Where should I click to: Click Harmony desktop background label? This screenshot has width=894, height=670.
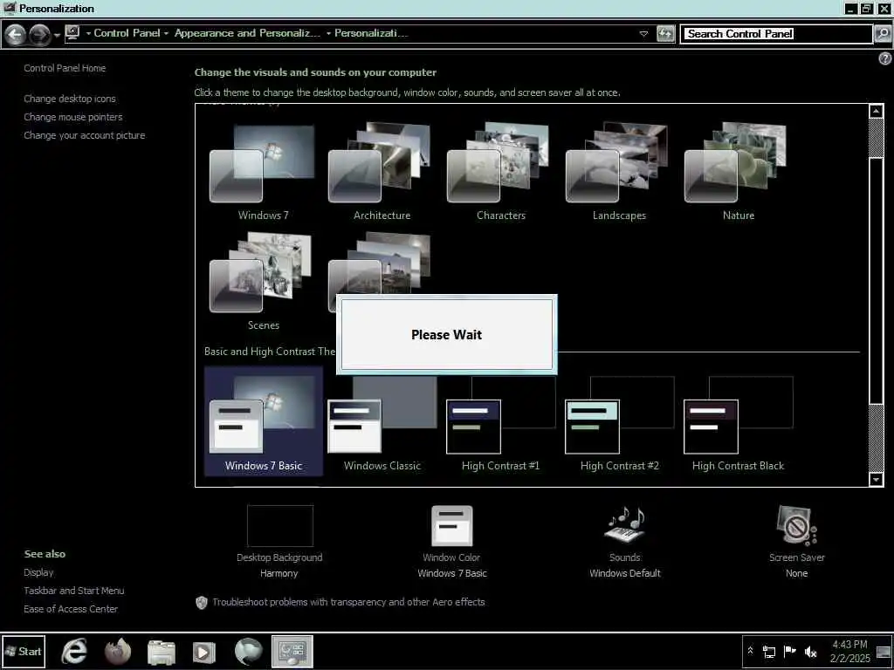279,573
